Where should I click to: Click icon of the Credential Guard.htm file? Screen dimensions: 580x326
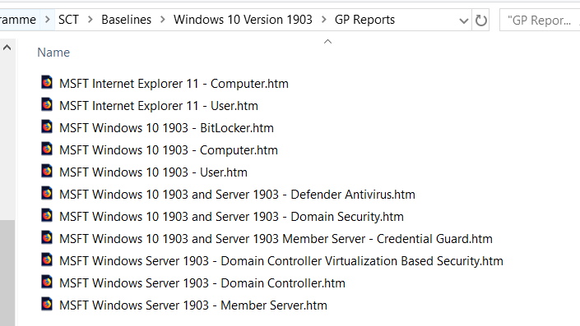pyautogui.click(x=47, y=237)
